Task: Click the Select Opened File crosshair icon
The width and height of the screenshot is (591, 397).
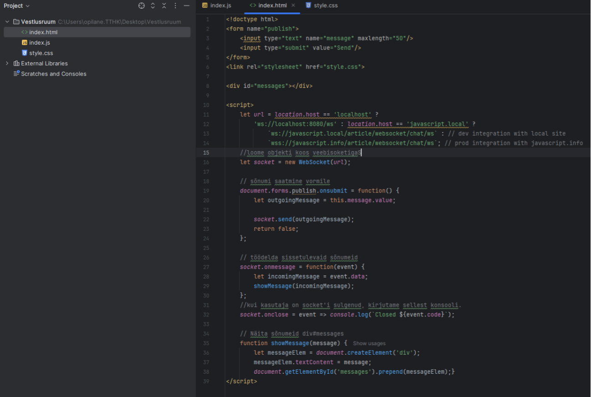Action: [141, 6]
